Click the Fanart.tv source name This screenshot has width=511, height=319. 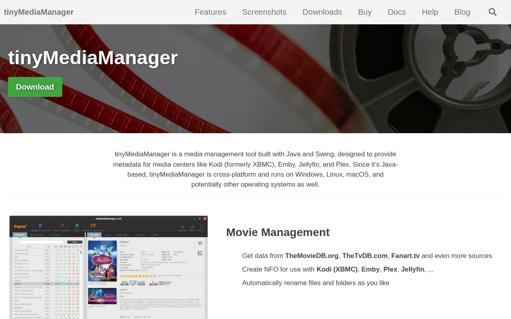click(406, 256)
